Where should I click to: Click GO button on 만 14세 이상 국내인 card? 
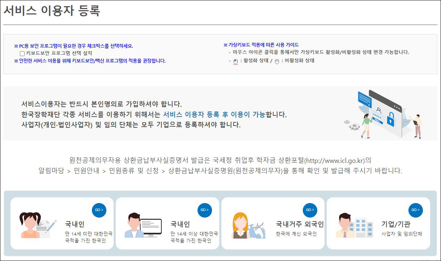(205, 210)
